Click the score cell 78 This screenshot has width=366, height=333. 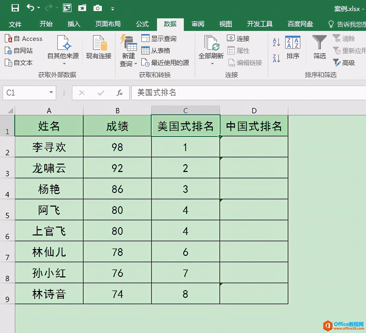click(117, 252)
